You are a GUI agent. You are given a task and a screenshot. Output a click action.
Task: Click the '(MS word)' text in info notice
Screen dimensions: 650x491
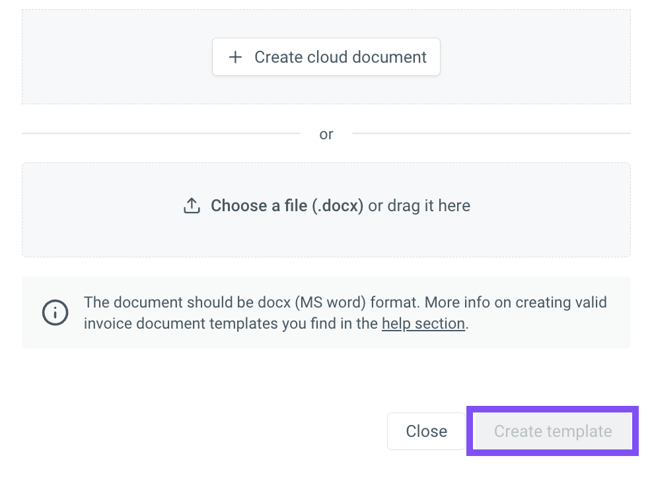[x=330, y=302]
